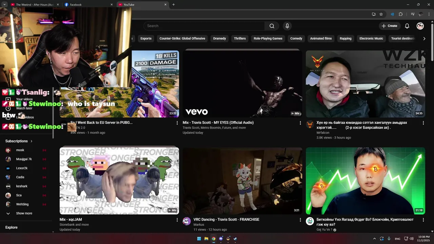The image size is (434, 244).
Task: Open the Chrome extensions puzzle icon
Action: (401, 14)
